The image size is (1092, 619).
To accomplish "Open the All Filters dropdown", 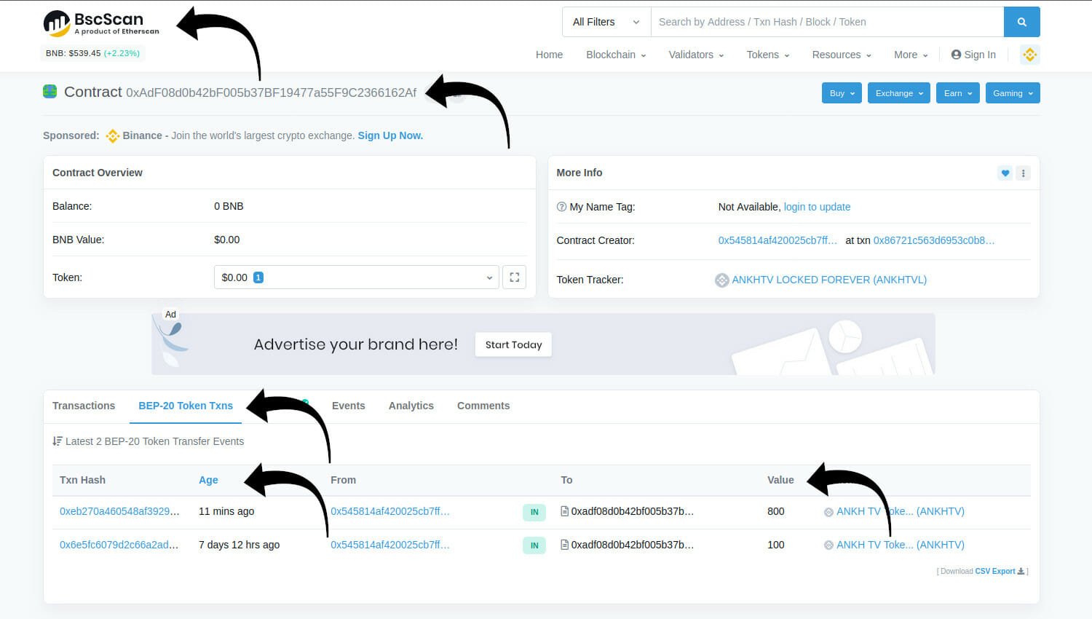I will (x=606, y=22).
